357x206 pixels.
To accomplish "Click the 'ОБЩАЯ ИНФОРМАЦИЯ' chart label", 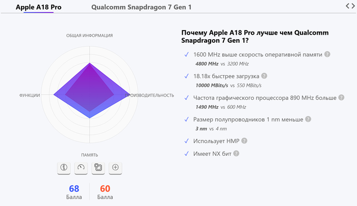I will coord(89,36).
